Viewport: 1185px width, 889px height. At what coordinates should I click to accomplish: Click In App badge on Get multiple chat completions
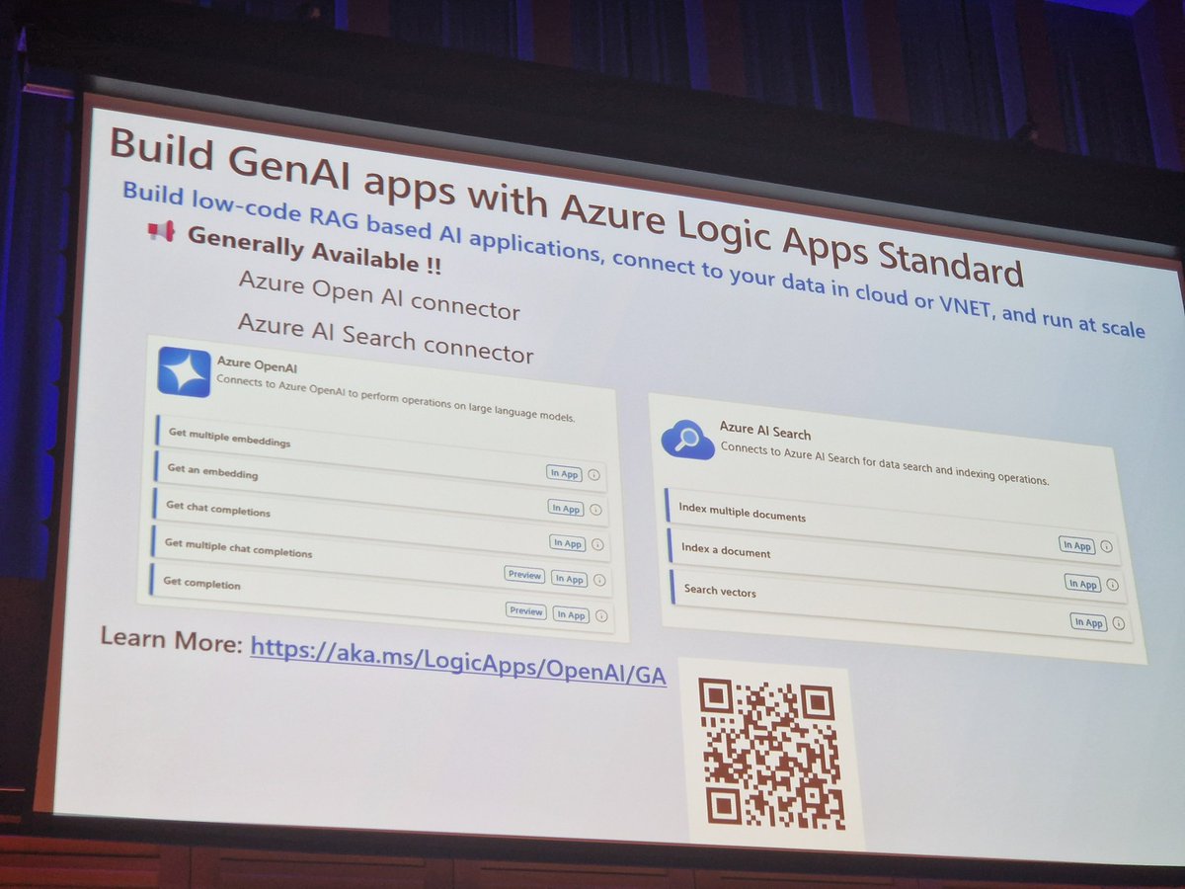point(569,579)
